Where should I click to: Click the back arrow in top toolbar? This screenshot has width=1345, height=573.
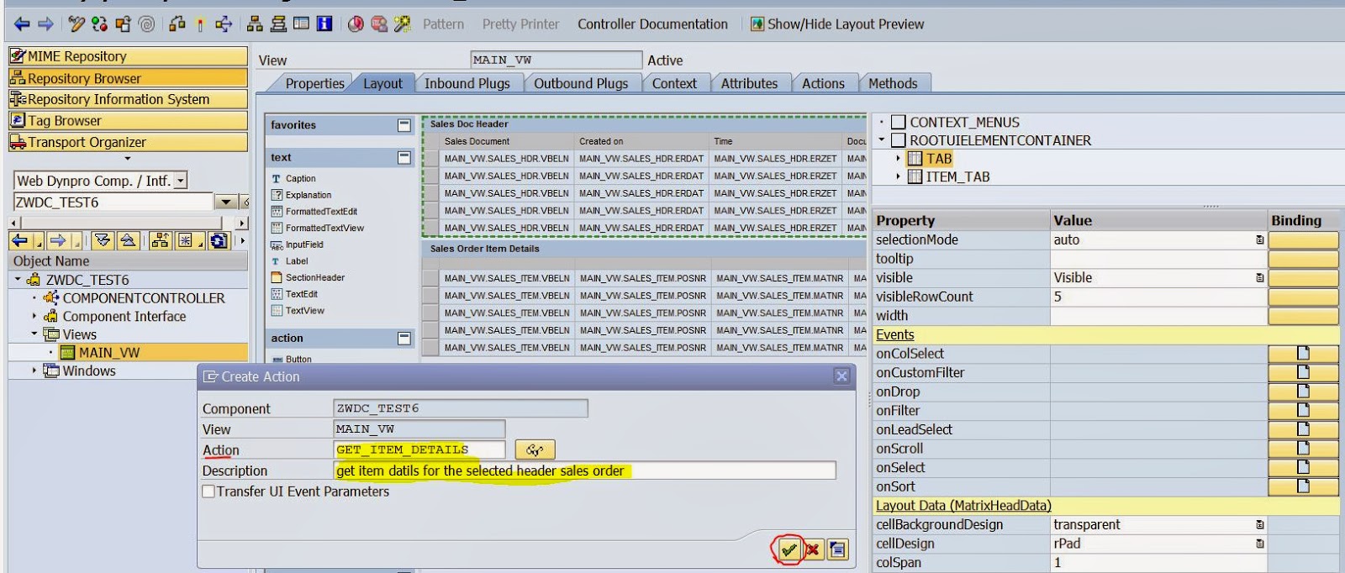pyautogui.click(x=22, y=24)
